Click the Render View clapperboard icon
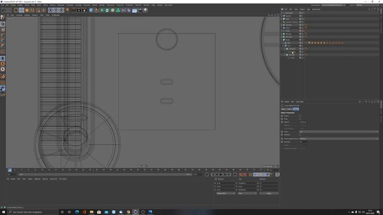The image size is (383, 215). coord(73,10)
